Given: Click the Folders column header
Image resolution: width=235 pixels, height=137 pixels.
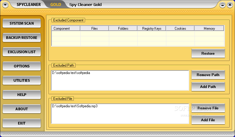Looking at the screenshot, I should [123, 29].
